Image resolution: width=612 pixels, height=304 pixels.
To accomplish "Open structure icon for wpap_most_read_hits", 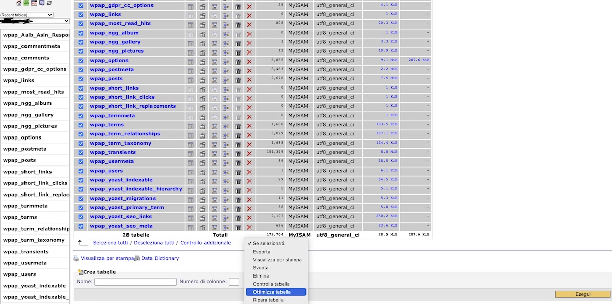I will pos(202,24).
